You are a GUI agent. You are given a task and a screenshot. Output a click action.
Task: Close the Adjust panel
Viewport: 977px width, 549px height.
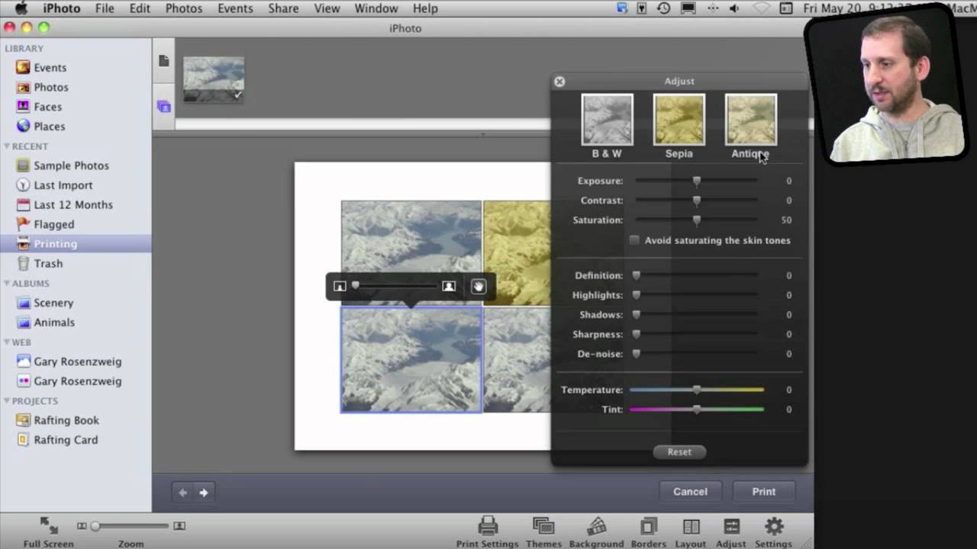[x=559, y=82]
